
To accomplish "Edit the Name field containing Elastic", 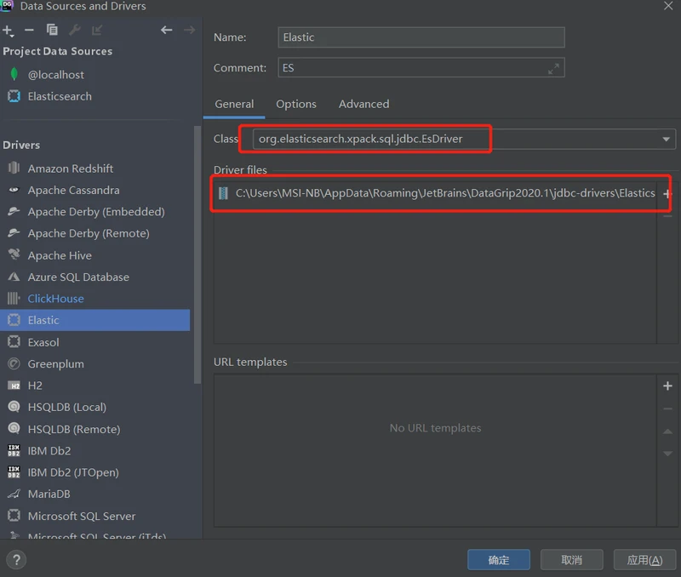I will click(421, 37).
